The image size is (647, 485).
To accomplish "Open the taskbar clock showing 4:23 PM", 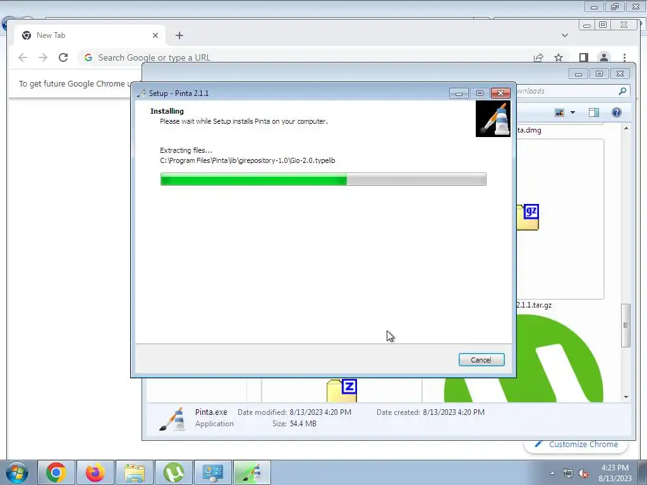I will click(615, 472).
